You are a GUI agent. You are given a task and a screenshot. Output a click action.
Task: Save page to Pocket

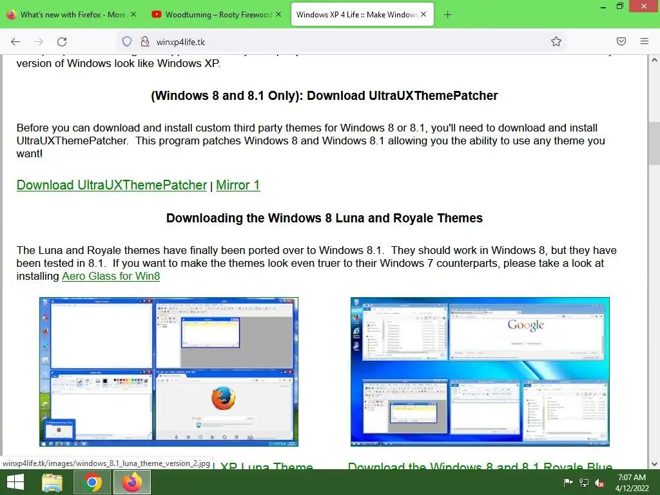click(621, 41)
